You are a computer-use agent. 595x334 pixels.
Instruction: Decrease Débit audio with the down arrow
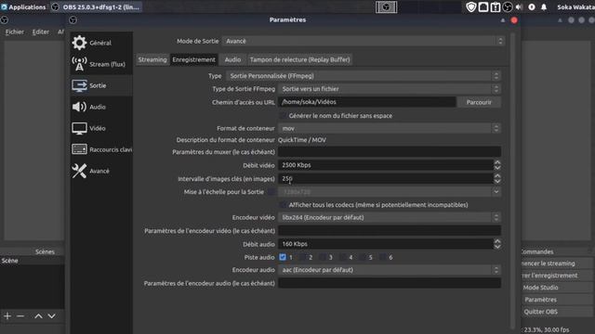[x=497, y=247]
